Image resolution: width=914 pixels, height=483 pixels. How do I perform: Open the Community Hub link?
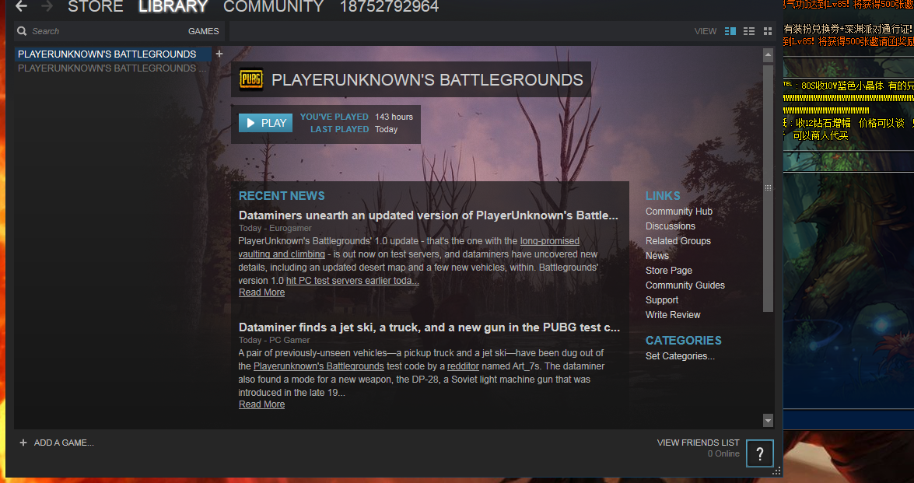point(679,212)
